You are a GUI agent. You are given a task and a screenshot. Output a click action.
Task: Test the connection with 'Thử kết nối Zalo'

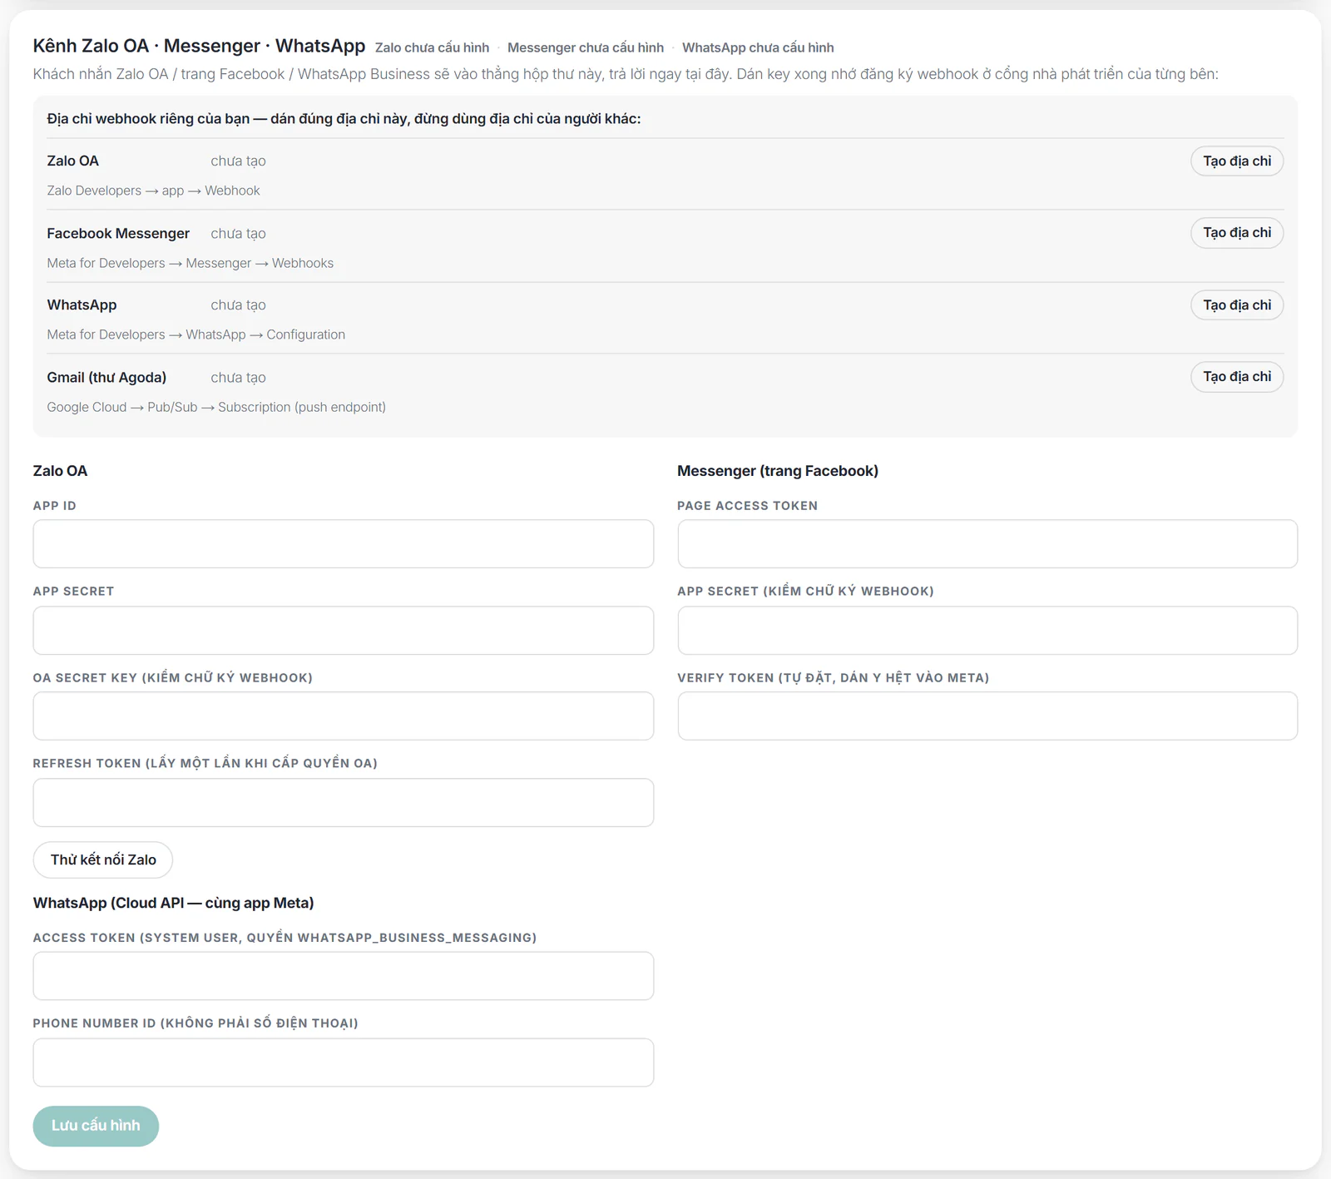[x=103, y=859]
